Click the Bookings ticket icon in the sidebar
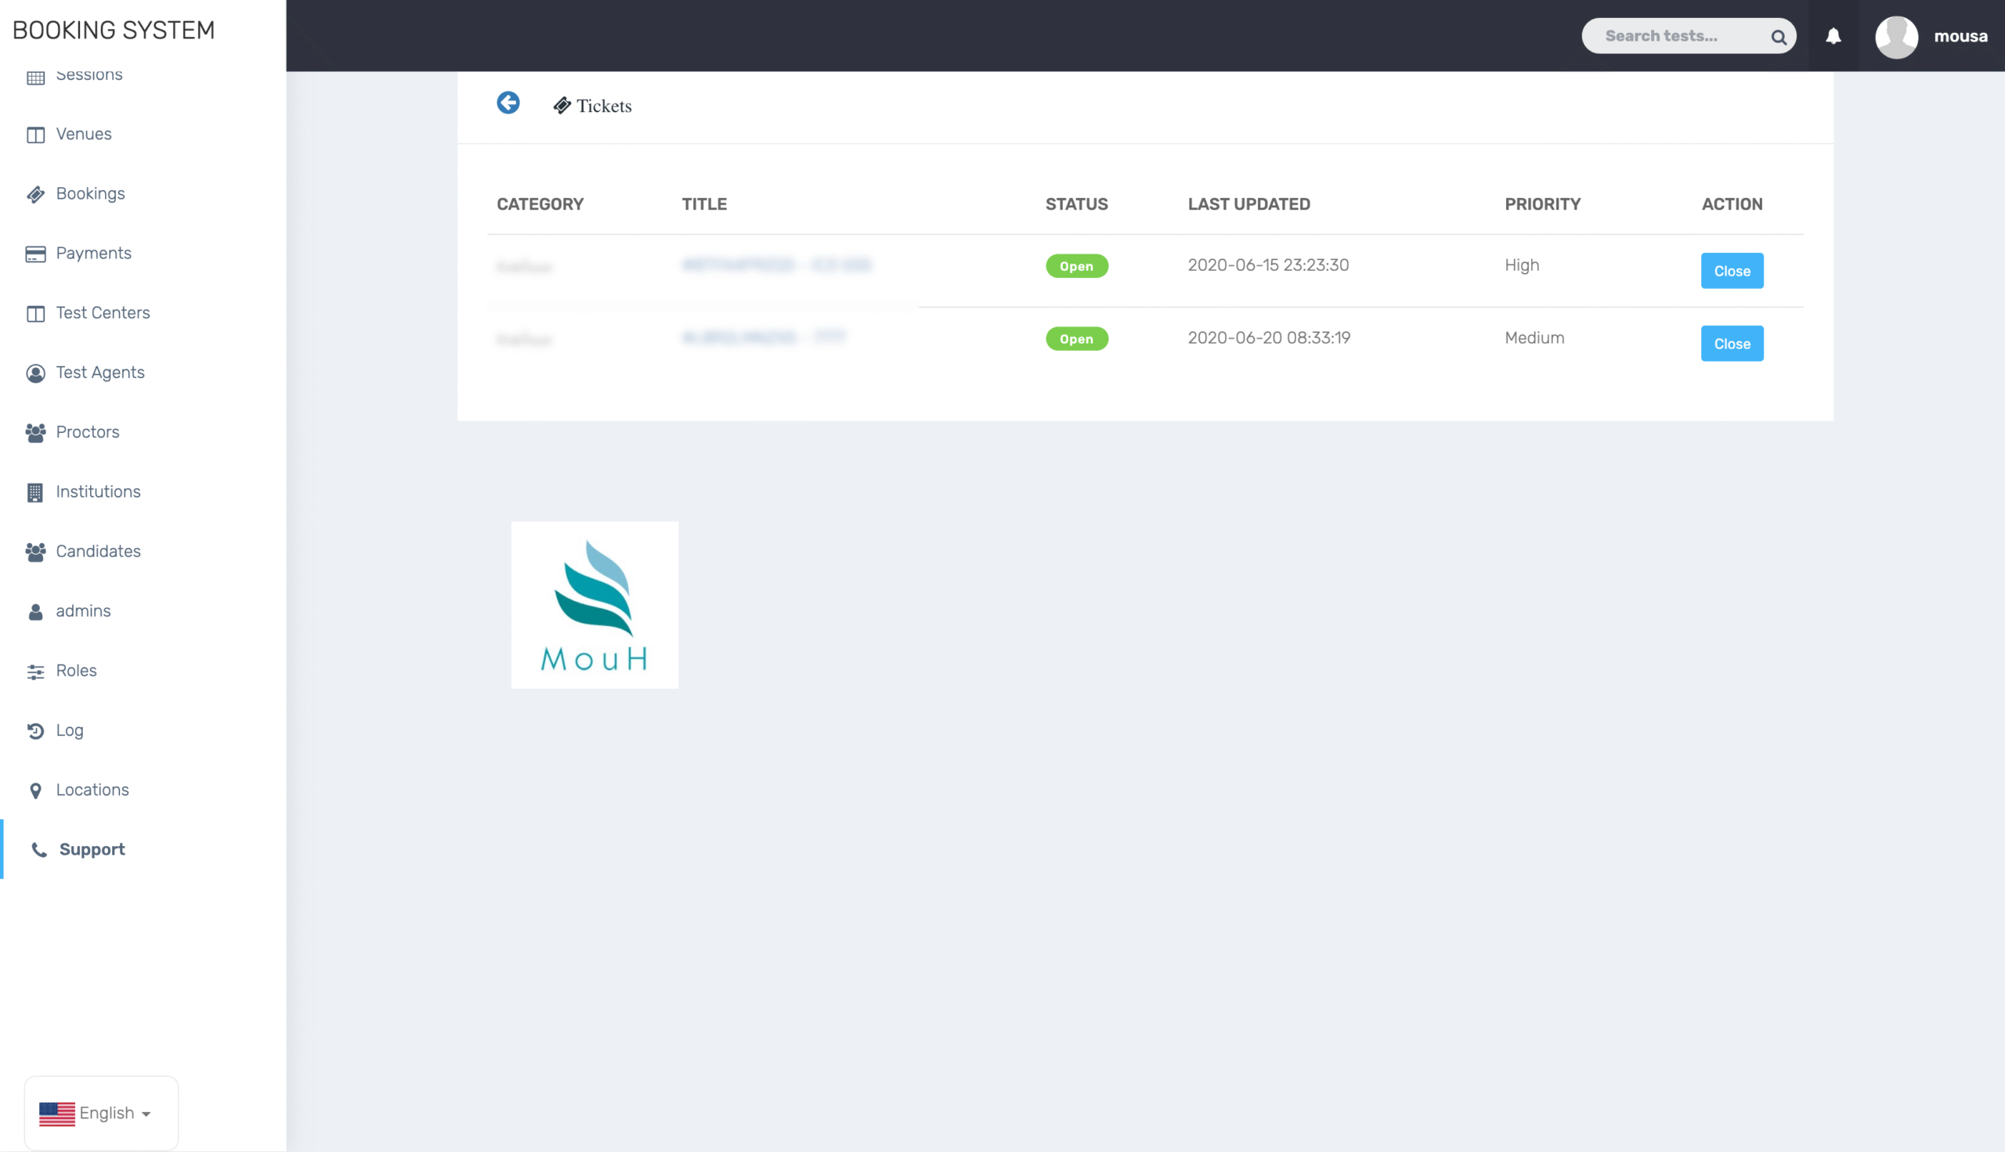This screenshot has width=2005, height=1152. (x=35, y=195)
